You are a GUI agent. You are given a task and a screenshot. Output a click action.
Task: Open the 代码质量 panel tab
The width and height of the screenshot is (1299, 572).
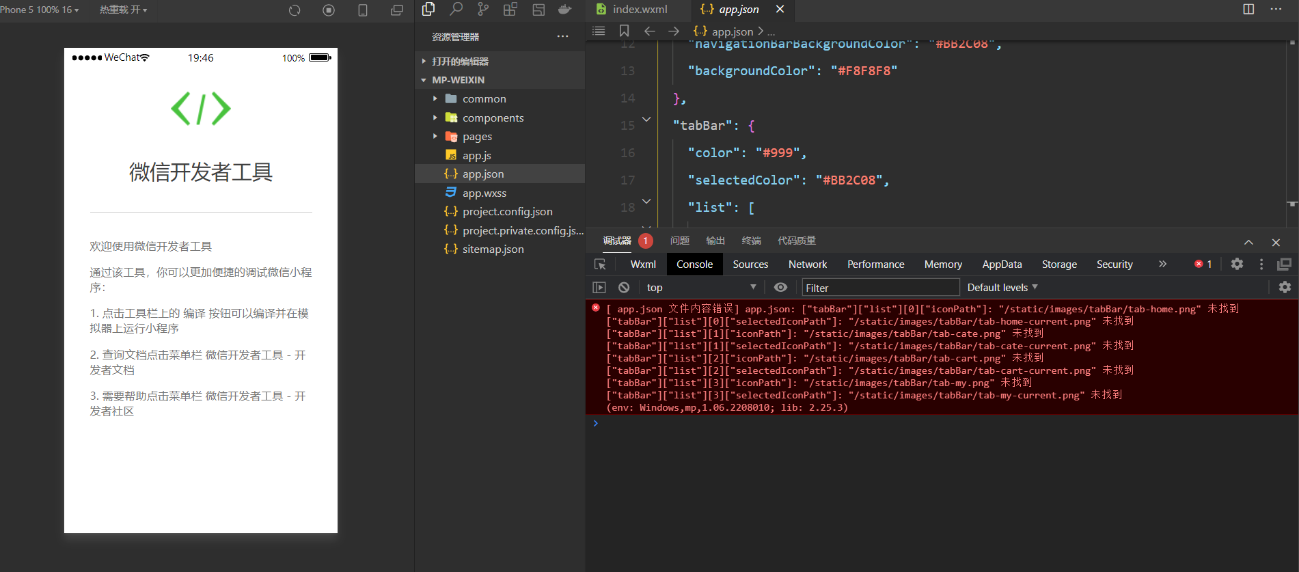[x=797, y=241]
